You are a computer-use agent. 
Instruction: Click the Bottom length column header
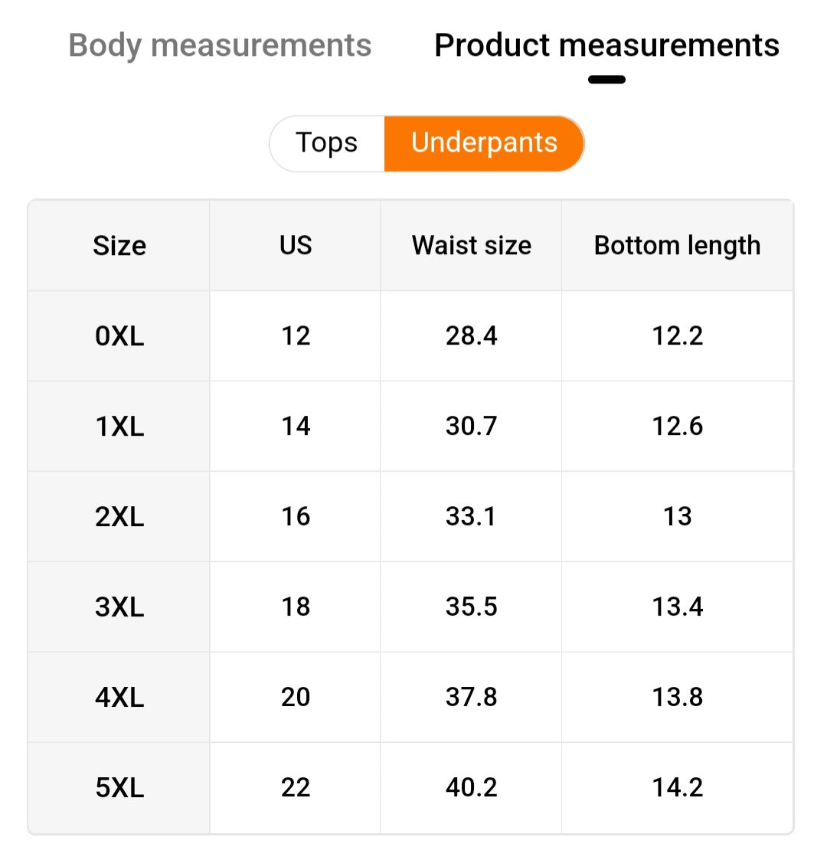pos(677,246)
